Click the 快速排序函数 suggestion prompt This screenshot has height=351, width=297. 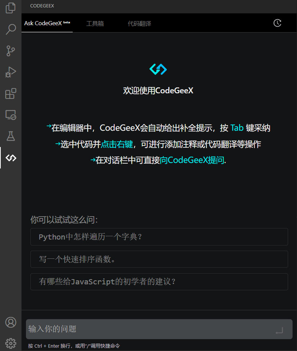pos(159,259)
